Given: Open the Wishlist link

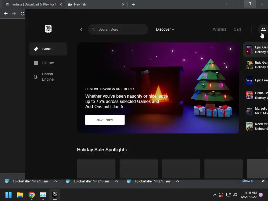Looking at the screenshot, I should coord(219,29).
